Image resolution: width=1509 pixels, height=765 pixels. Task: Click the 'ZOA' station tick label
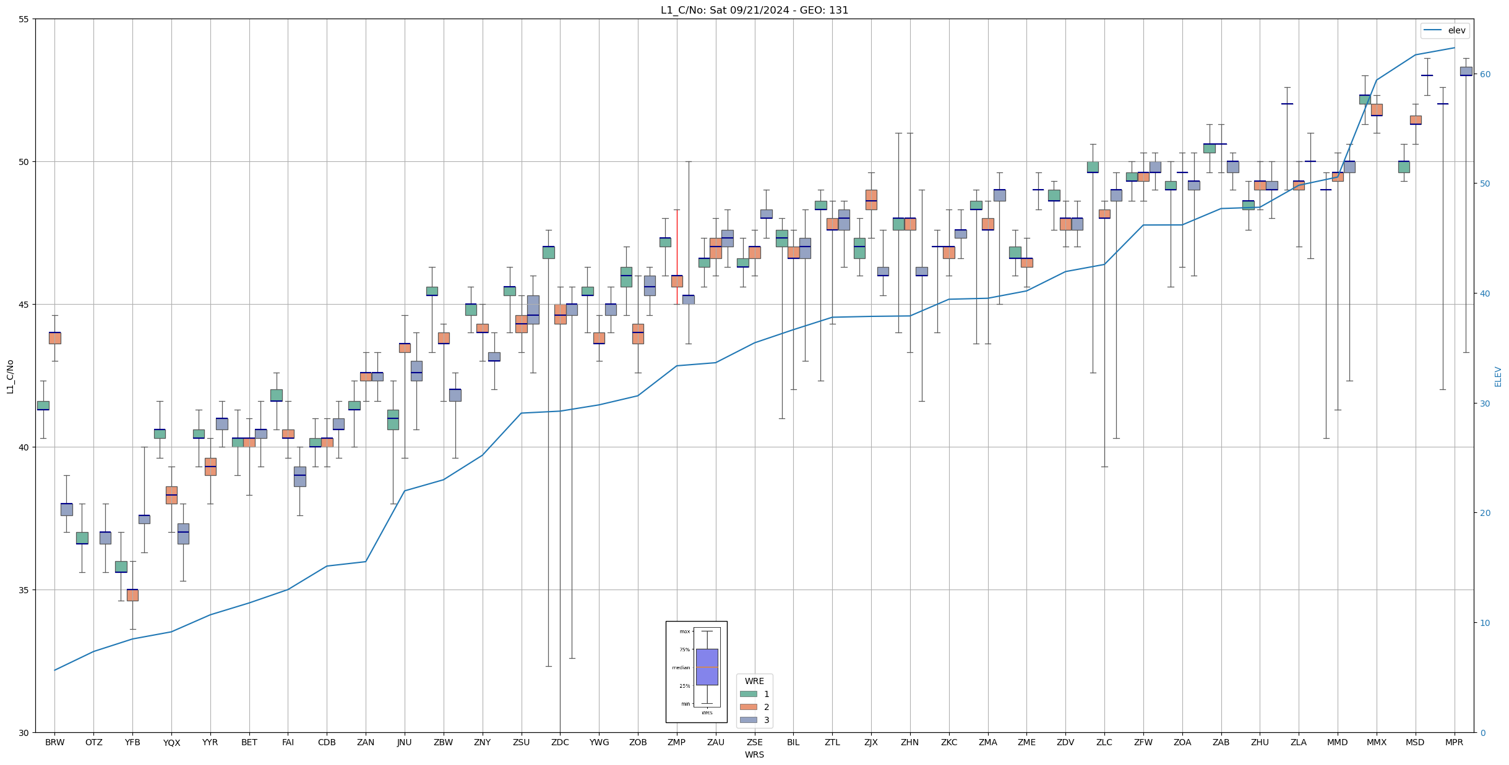pos(1182,742)
